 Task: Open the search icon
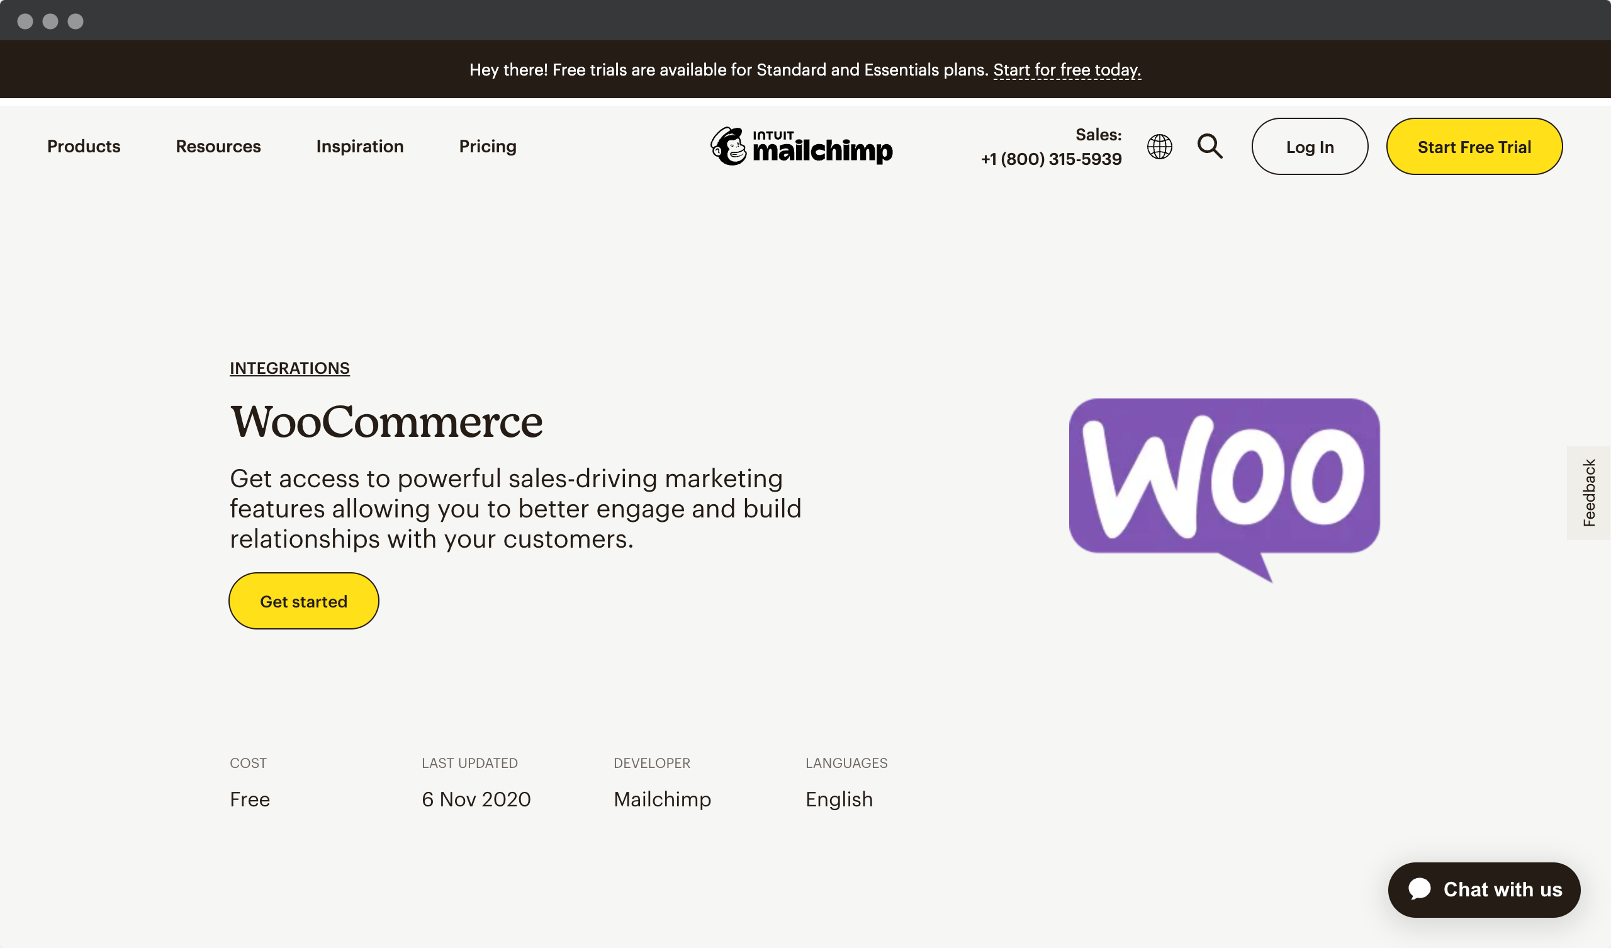(1211, 147)
